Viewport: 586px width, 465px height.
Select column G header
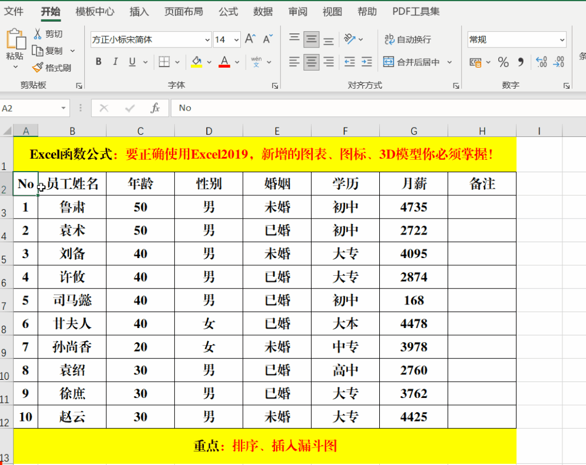tap(413, 131)
